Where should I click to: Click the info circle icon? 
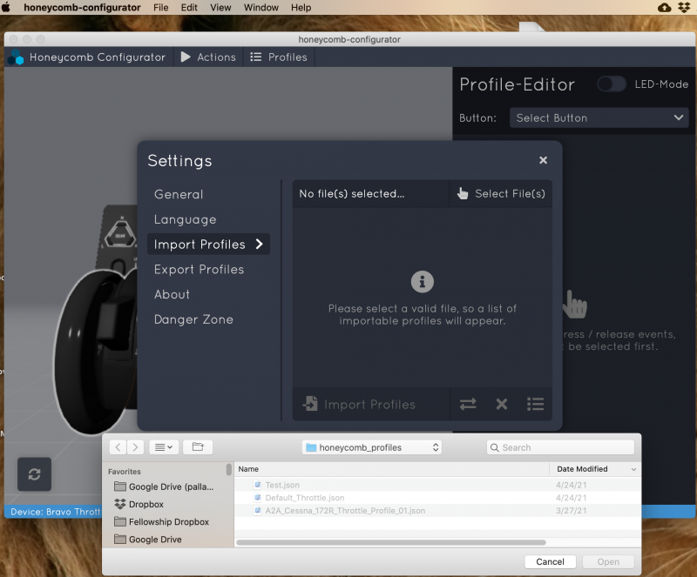pos(423,282)
